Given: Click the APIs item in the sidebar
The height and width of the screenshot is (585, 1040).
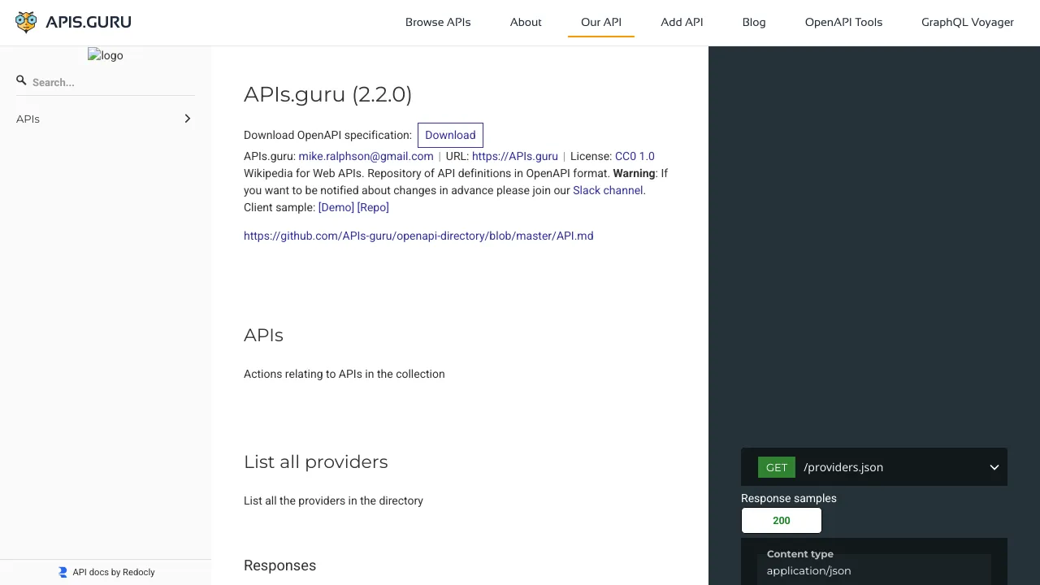Looking at the screenshot, I should pos(106,119).
